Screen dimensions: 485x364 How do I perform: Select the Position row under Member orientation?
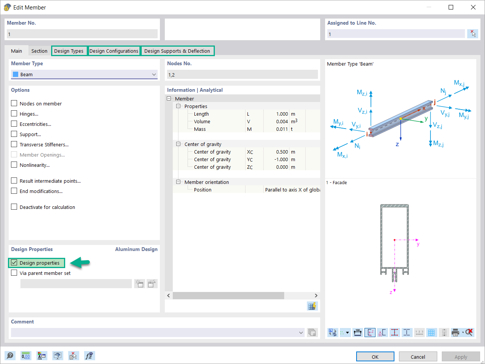coord(246,190)
